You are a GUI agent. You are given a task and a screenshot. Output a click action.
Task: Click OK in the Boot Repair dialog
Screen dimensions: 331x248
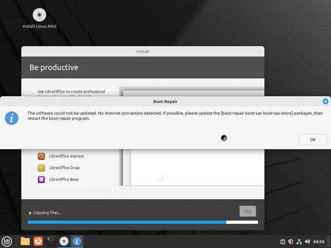pyautogui.click(x=313, y=139)
